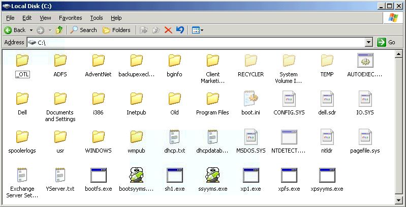This screenshot has width=406, height=207.
Task: Click the Forward arrow button
Action: click(40, 31)
